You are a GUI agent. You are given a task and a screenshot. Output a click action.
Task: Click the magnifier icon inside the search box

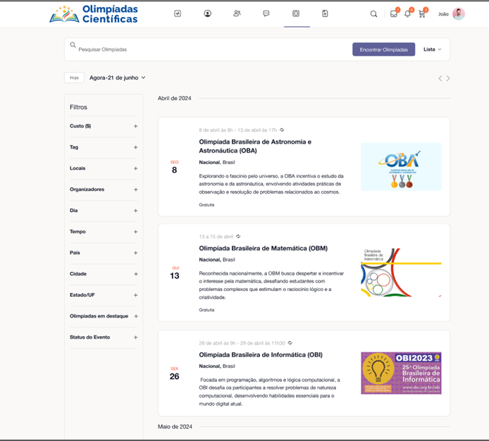[x=73, y=45]
